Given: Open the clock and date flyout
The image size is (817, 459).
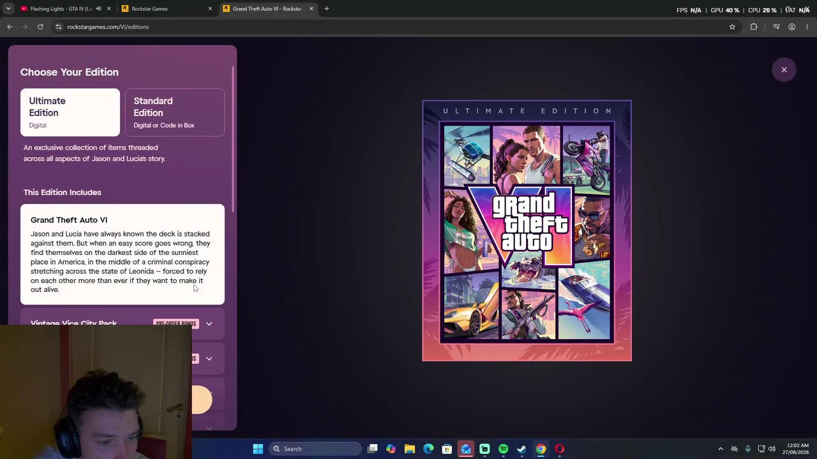Looking at the screenshot, I should click(x=797, y=449).
